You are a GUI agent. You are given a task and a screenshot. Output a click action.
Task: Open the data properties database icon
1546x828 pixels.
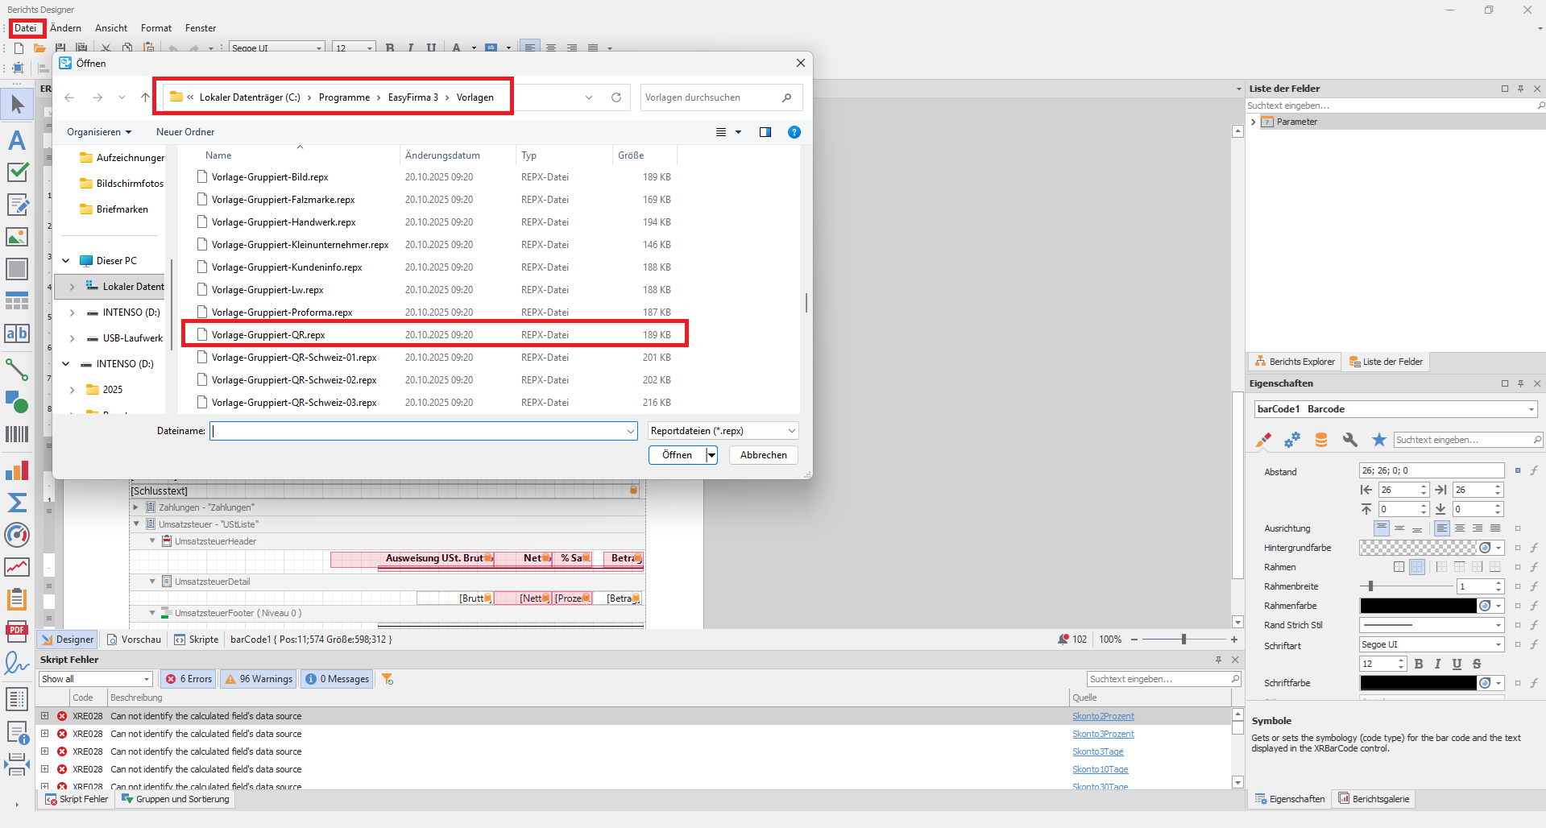[x=1321, y=440]
